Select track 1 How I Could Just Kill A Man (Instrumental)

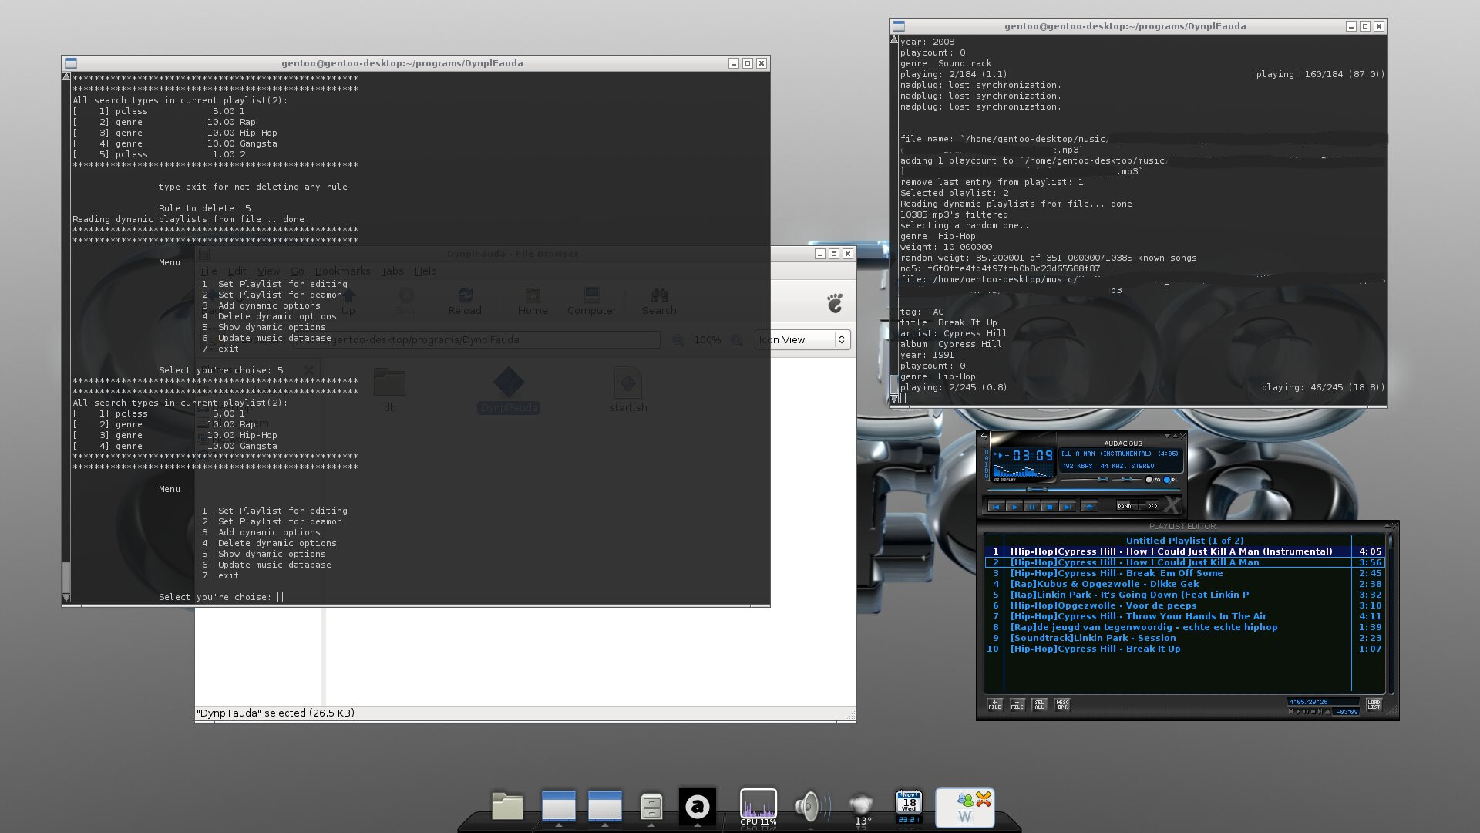[1185, 551]
